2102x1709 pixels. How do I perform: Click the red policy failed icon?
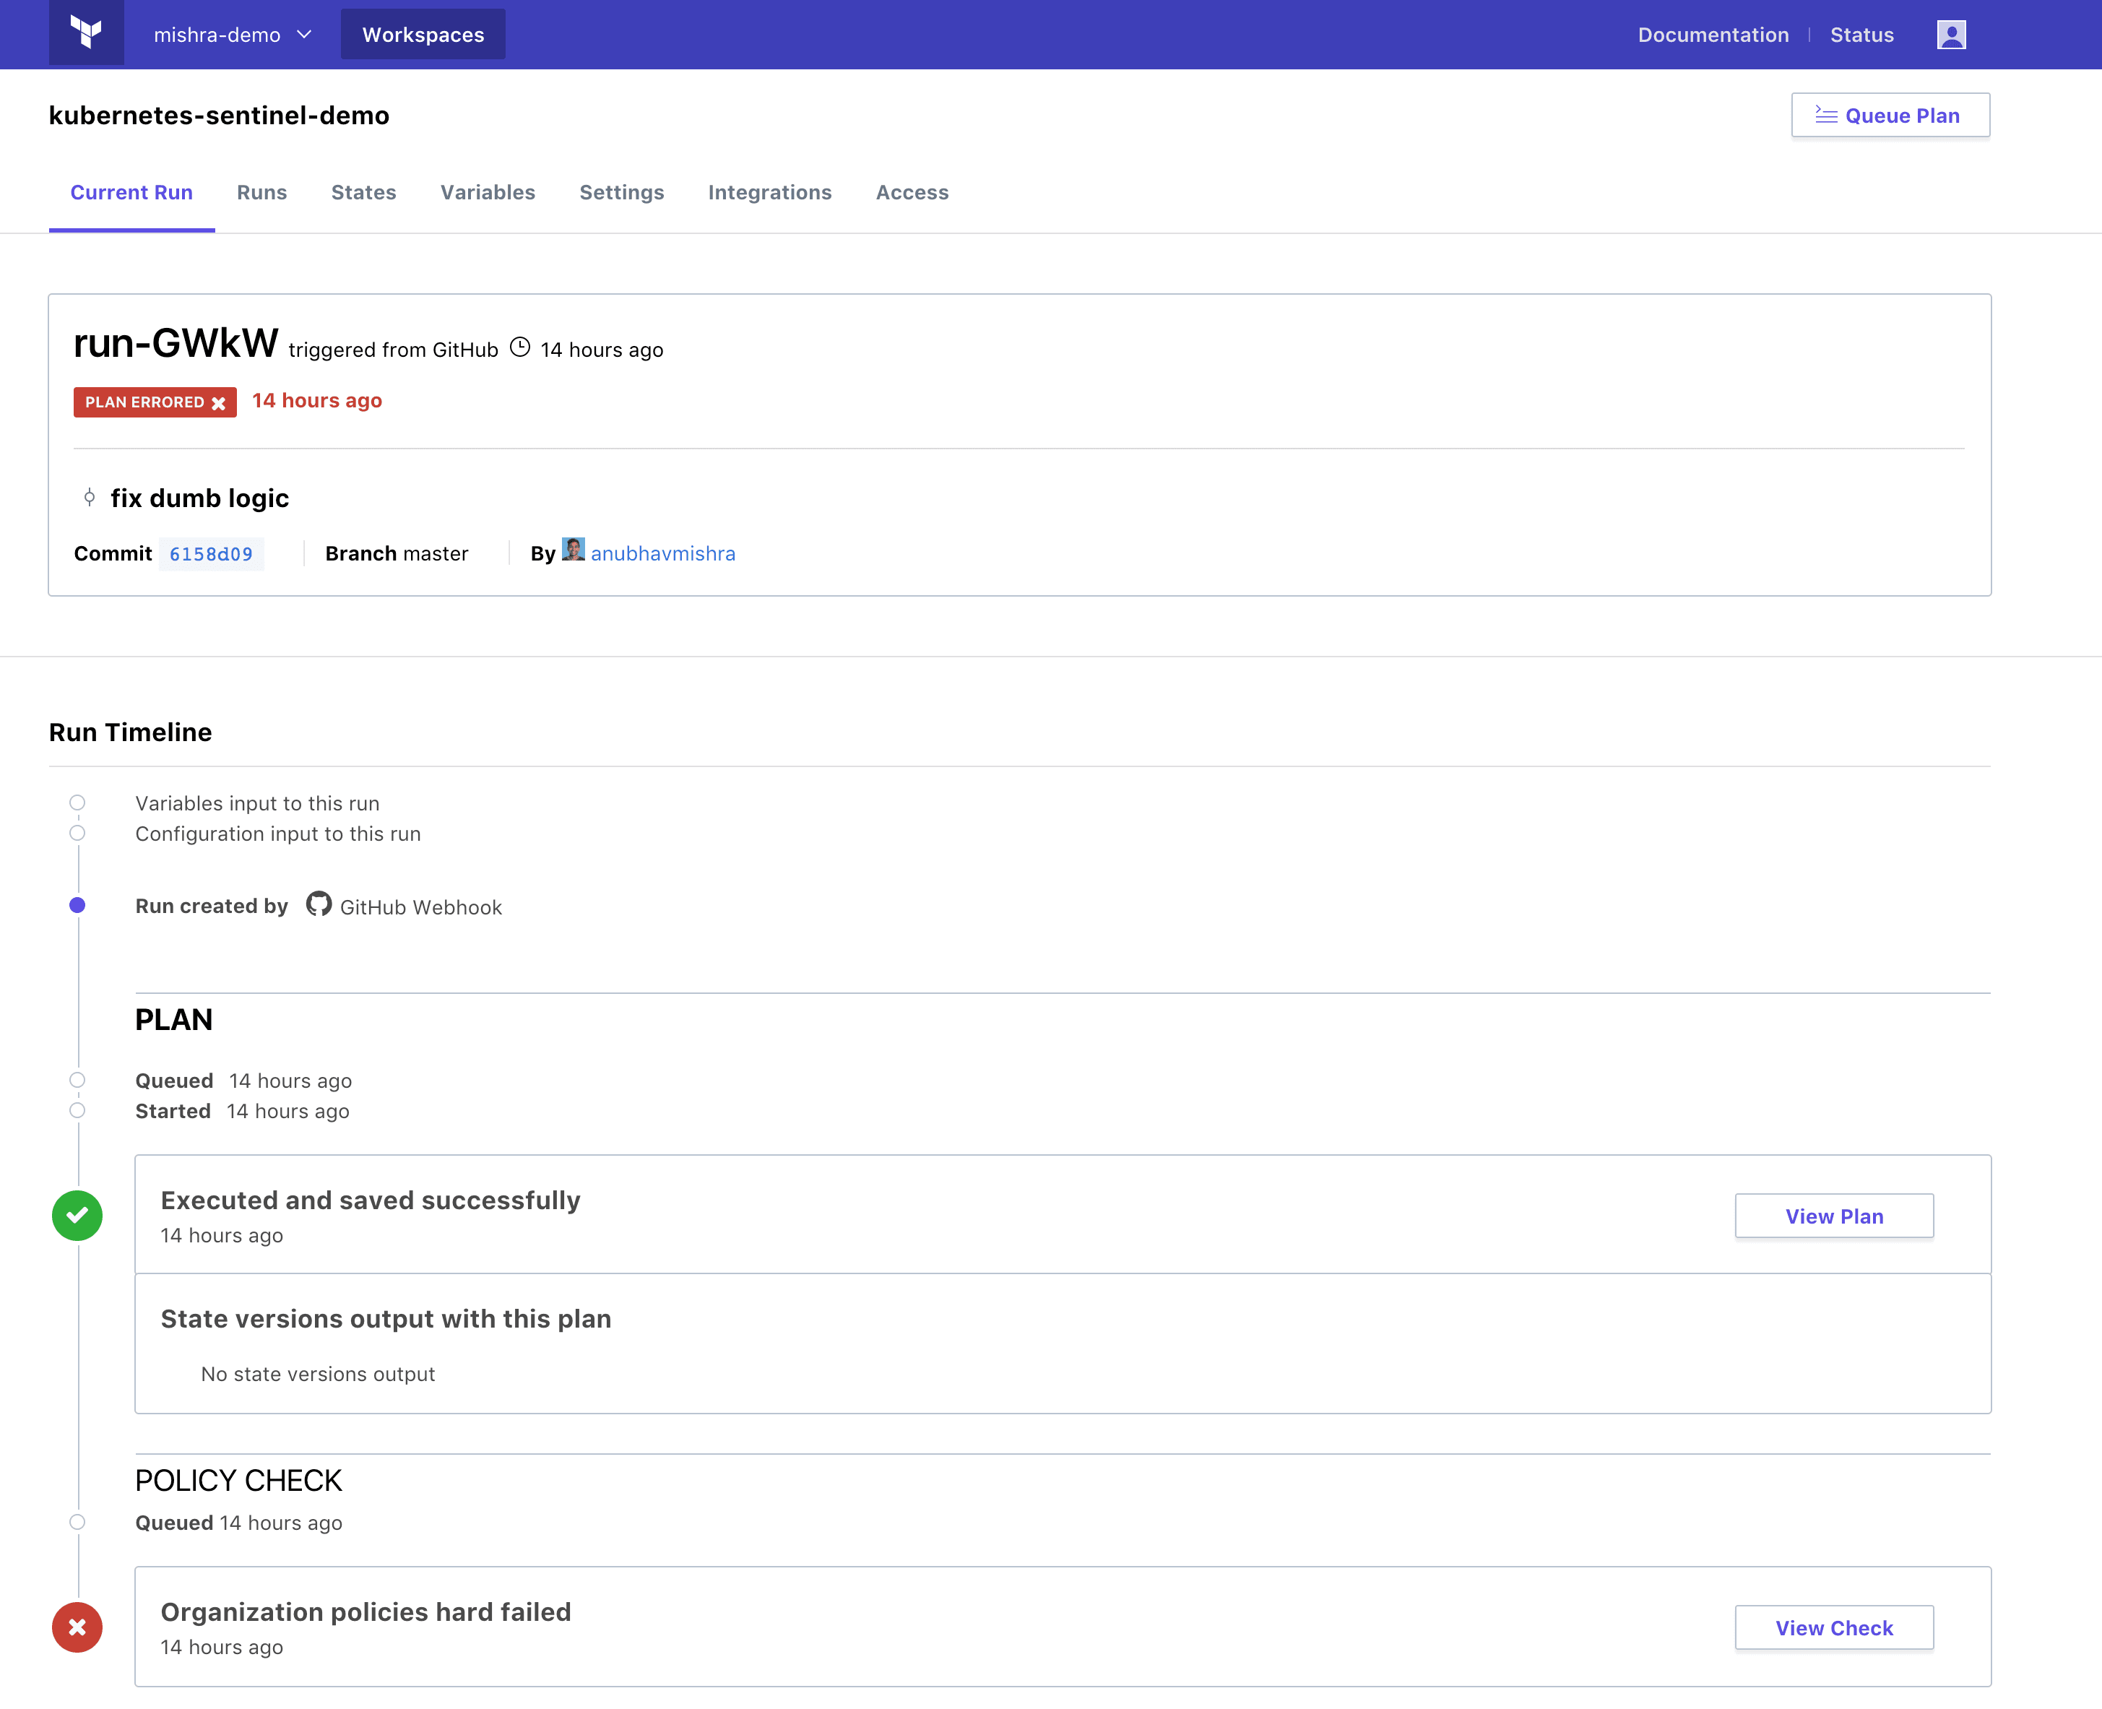(78, 1627)
